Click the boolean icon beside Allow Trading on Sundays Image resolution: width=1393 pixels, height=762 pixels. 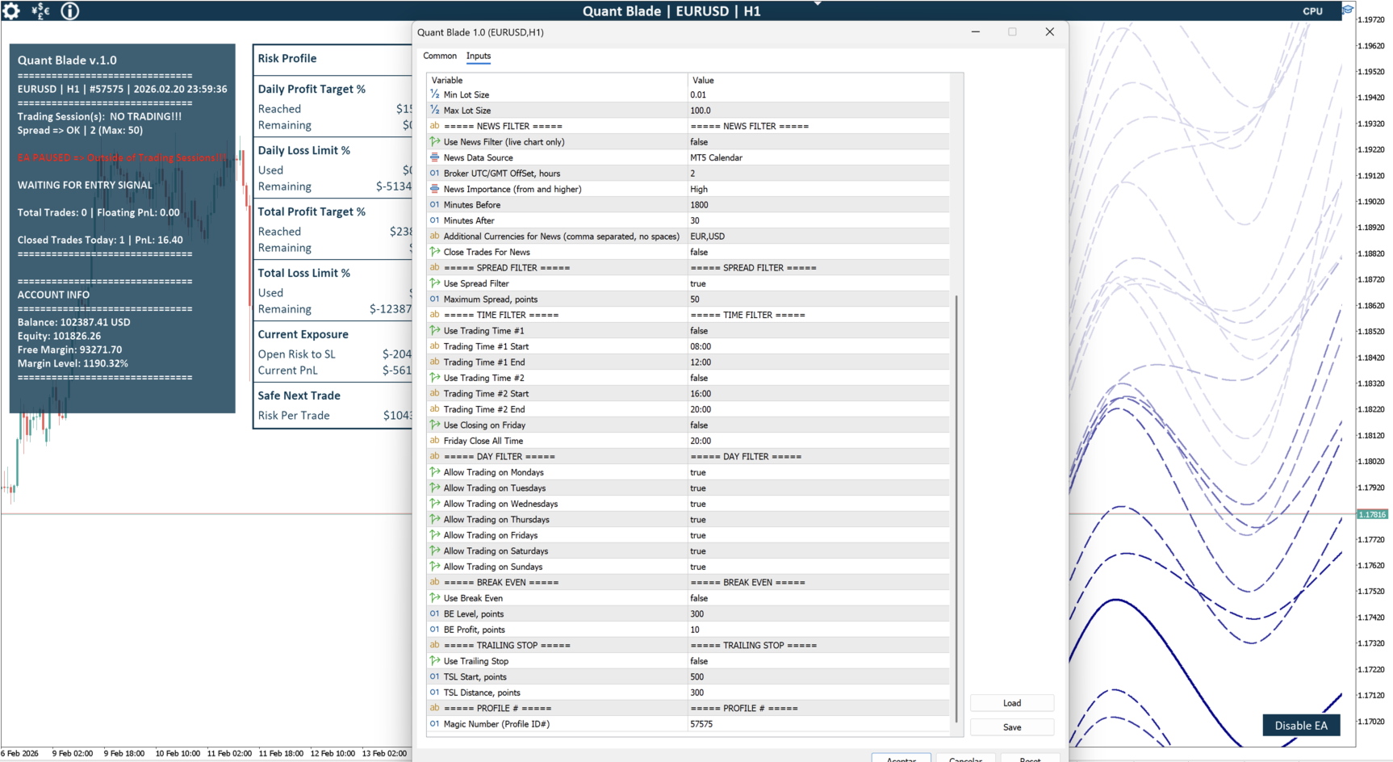[x=435, y=567]
